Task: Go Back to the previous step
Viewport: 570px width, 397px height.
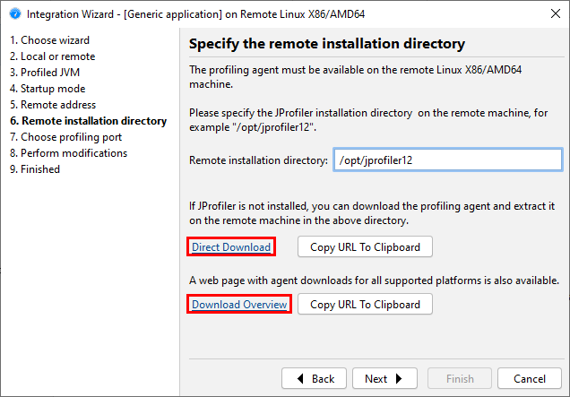Action: (x=314, y=378)
